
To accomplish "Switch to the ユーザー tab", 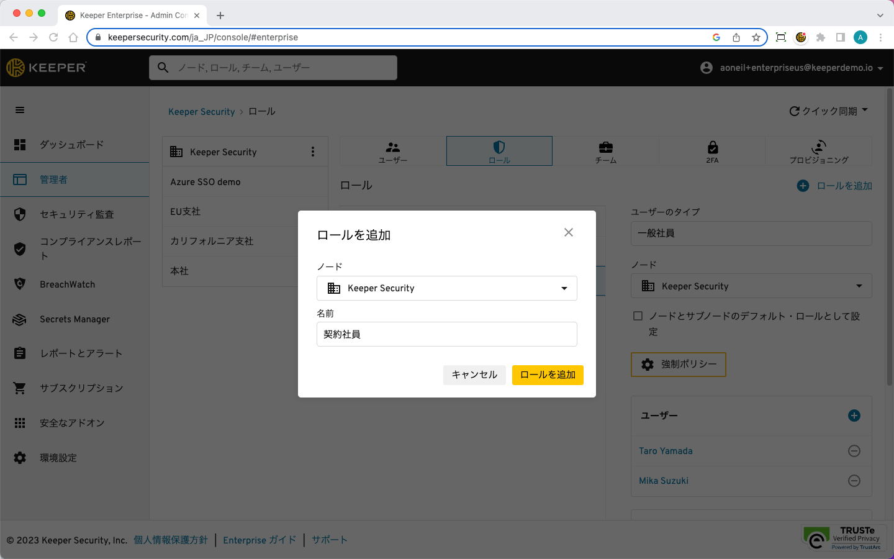I will [393, 152].
